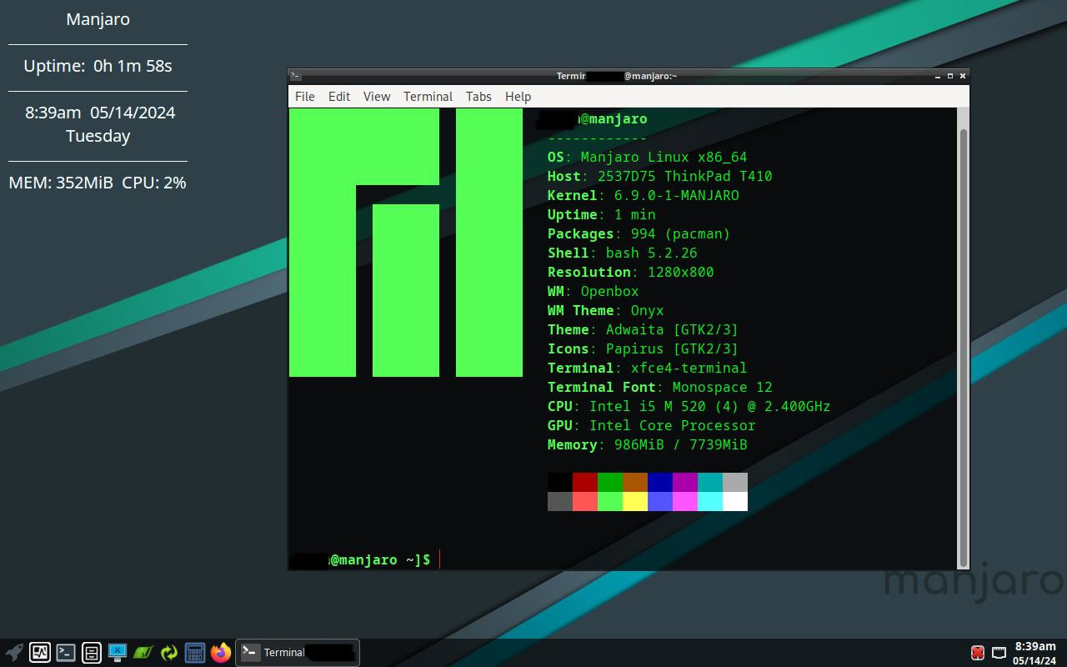Viewport: 1067px width, 667px height.
Task: Open the terminal window menu icon in title bar
Action: 296,76
